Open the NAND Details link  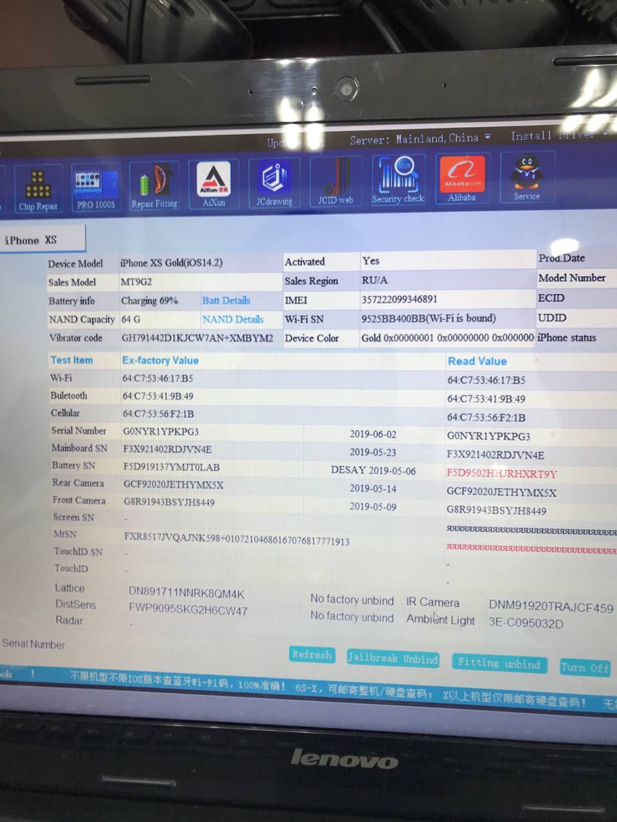tap(233, 319)
